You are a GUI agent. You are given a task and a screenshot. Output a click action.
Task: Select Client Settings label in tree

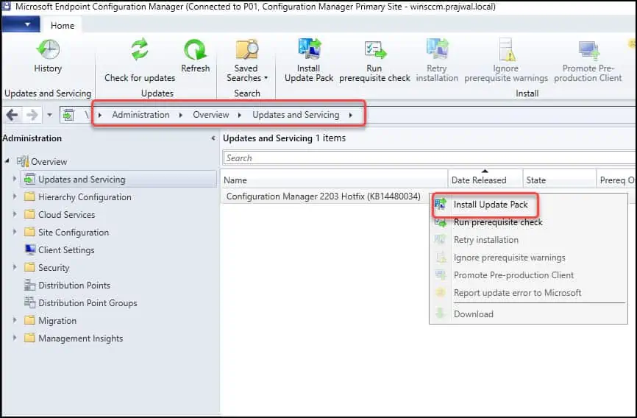click(x=66, y=249)
